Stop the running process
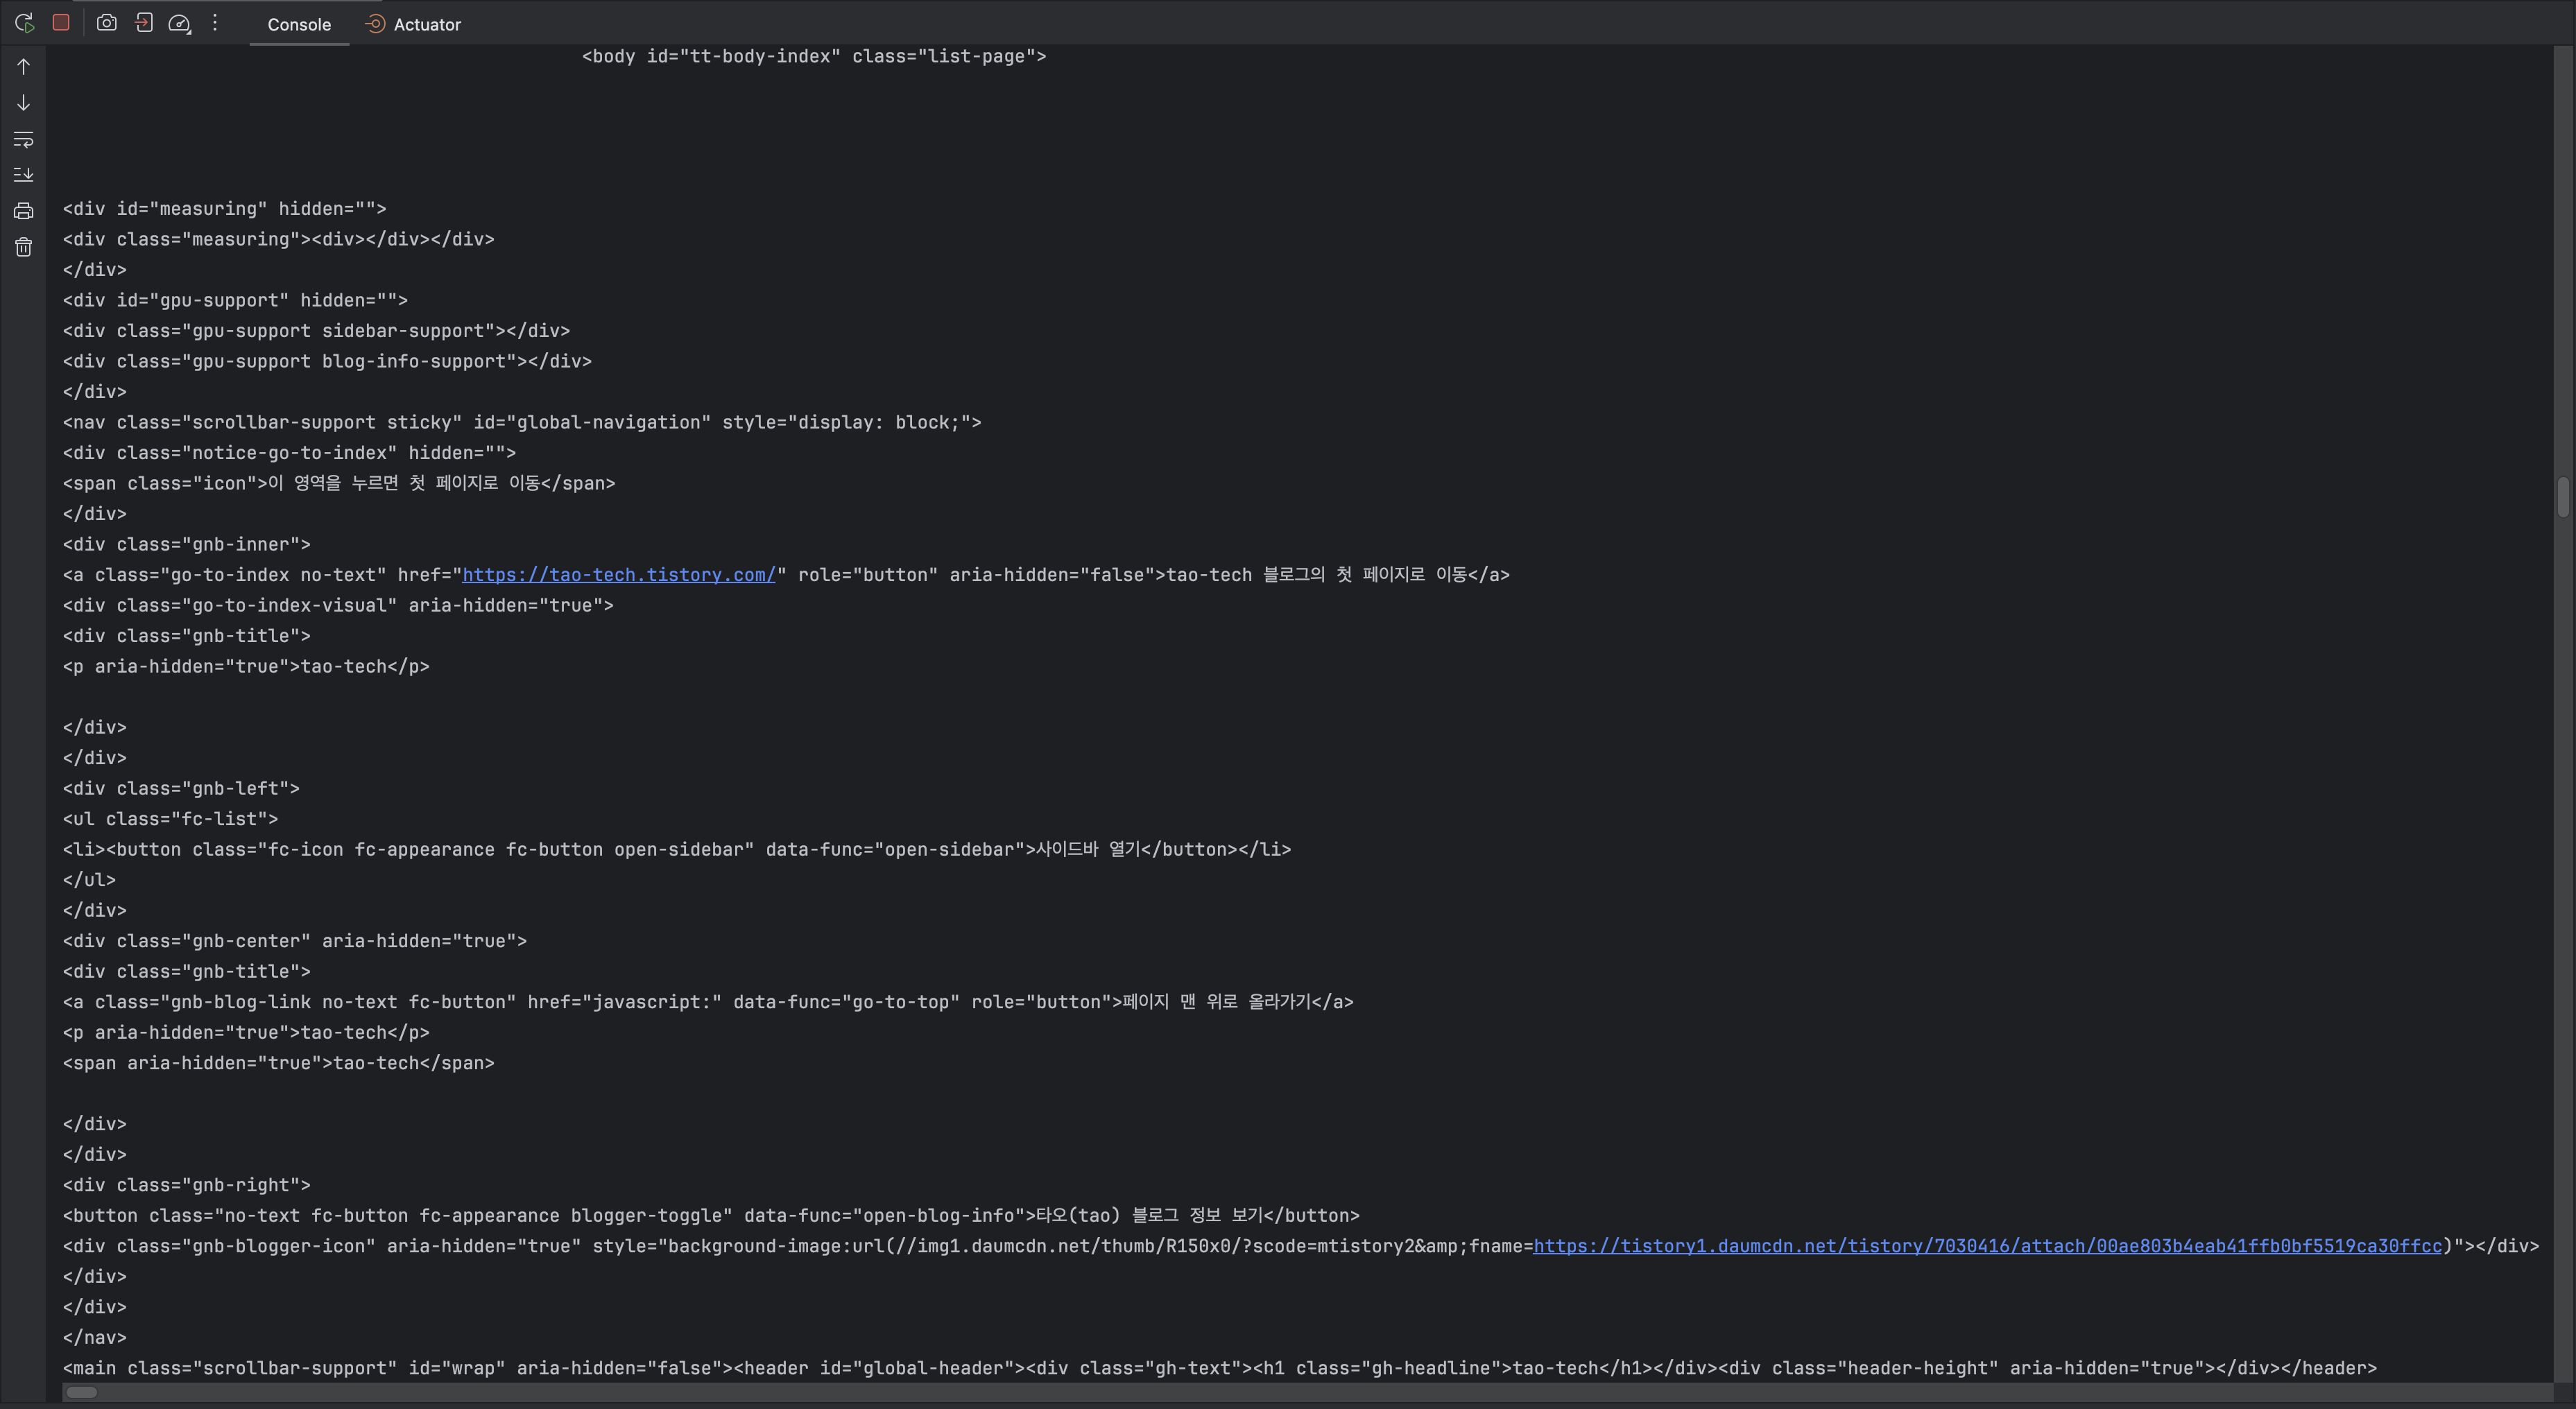2576x1409 pixels. pyautogui.click(x=61, y=23)
